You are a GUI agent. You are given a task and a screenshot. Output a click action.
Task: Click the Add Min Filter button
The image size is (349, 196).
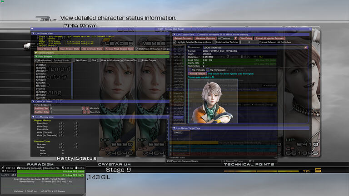click(42, 108)
